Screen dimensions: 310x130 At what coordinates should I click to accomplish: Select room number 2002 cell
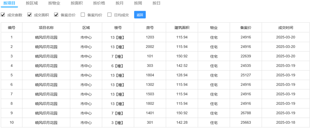click(x=150, y=47)
